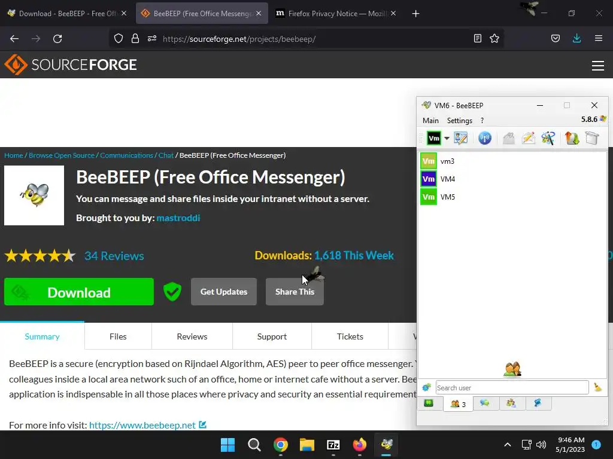Open the status dropdown arrow in BeeBEEP
613x459 pixels.
click(x=447, y=138)
